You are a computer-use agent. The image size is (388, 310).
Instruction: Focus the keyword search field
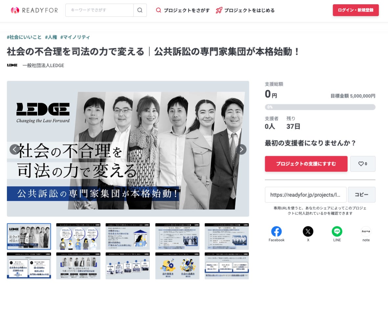(100, 10)
